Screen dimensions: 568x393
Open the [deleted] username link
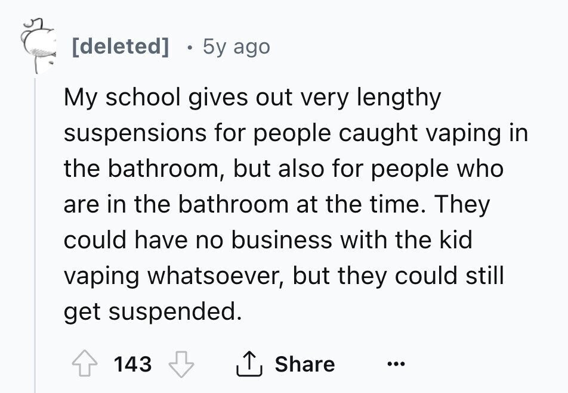point(119,46)
